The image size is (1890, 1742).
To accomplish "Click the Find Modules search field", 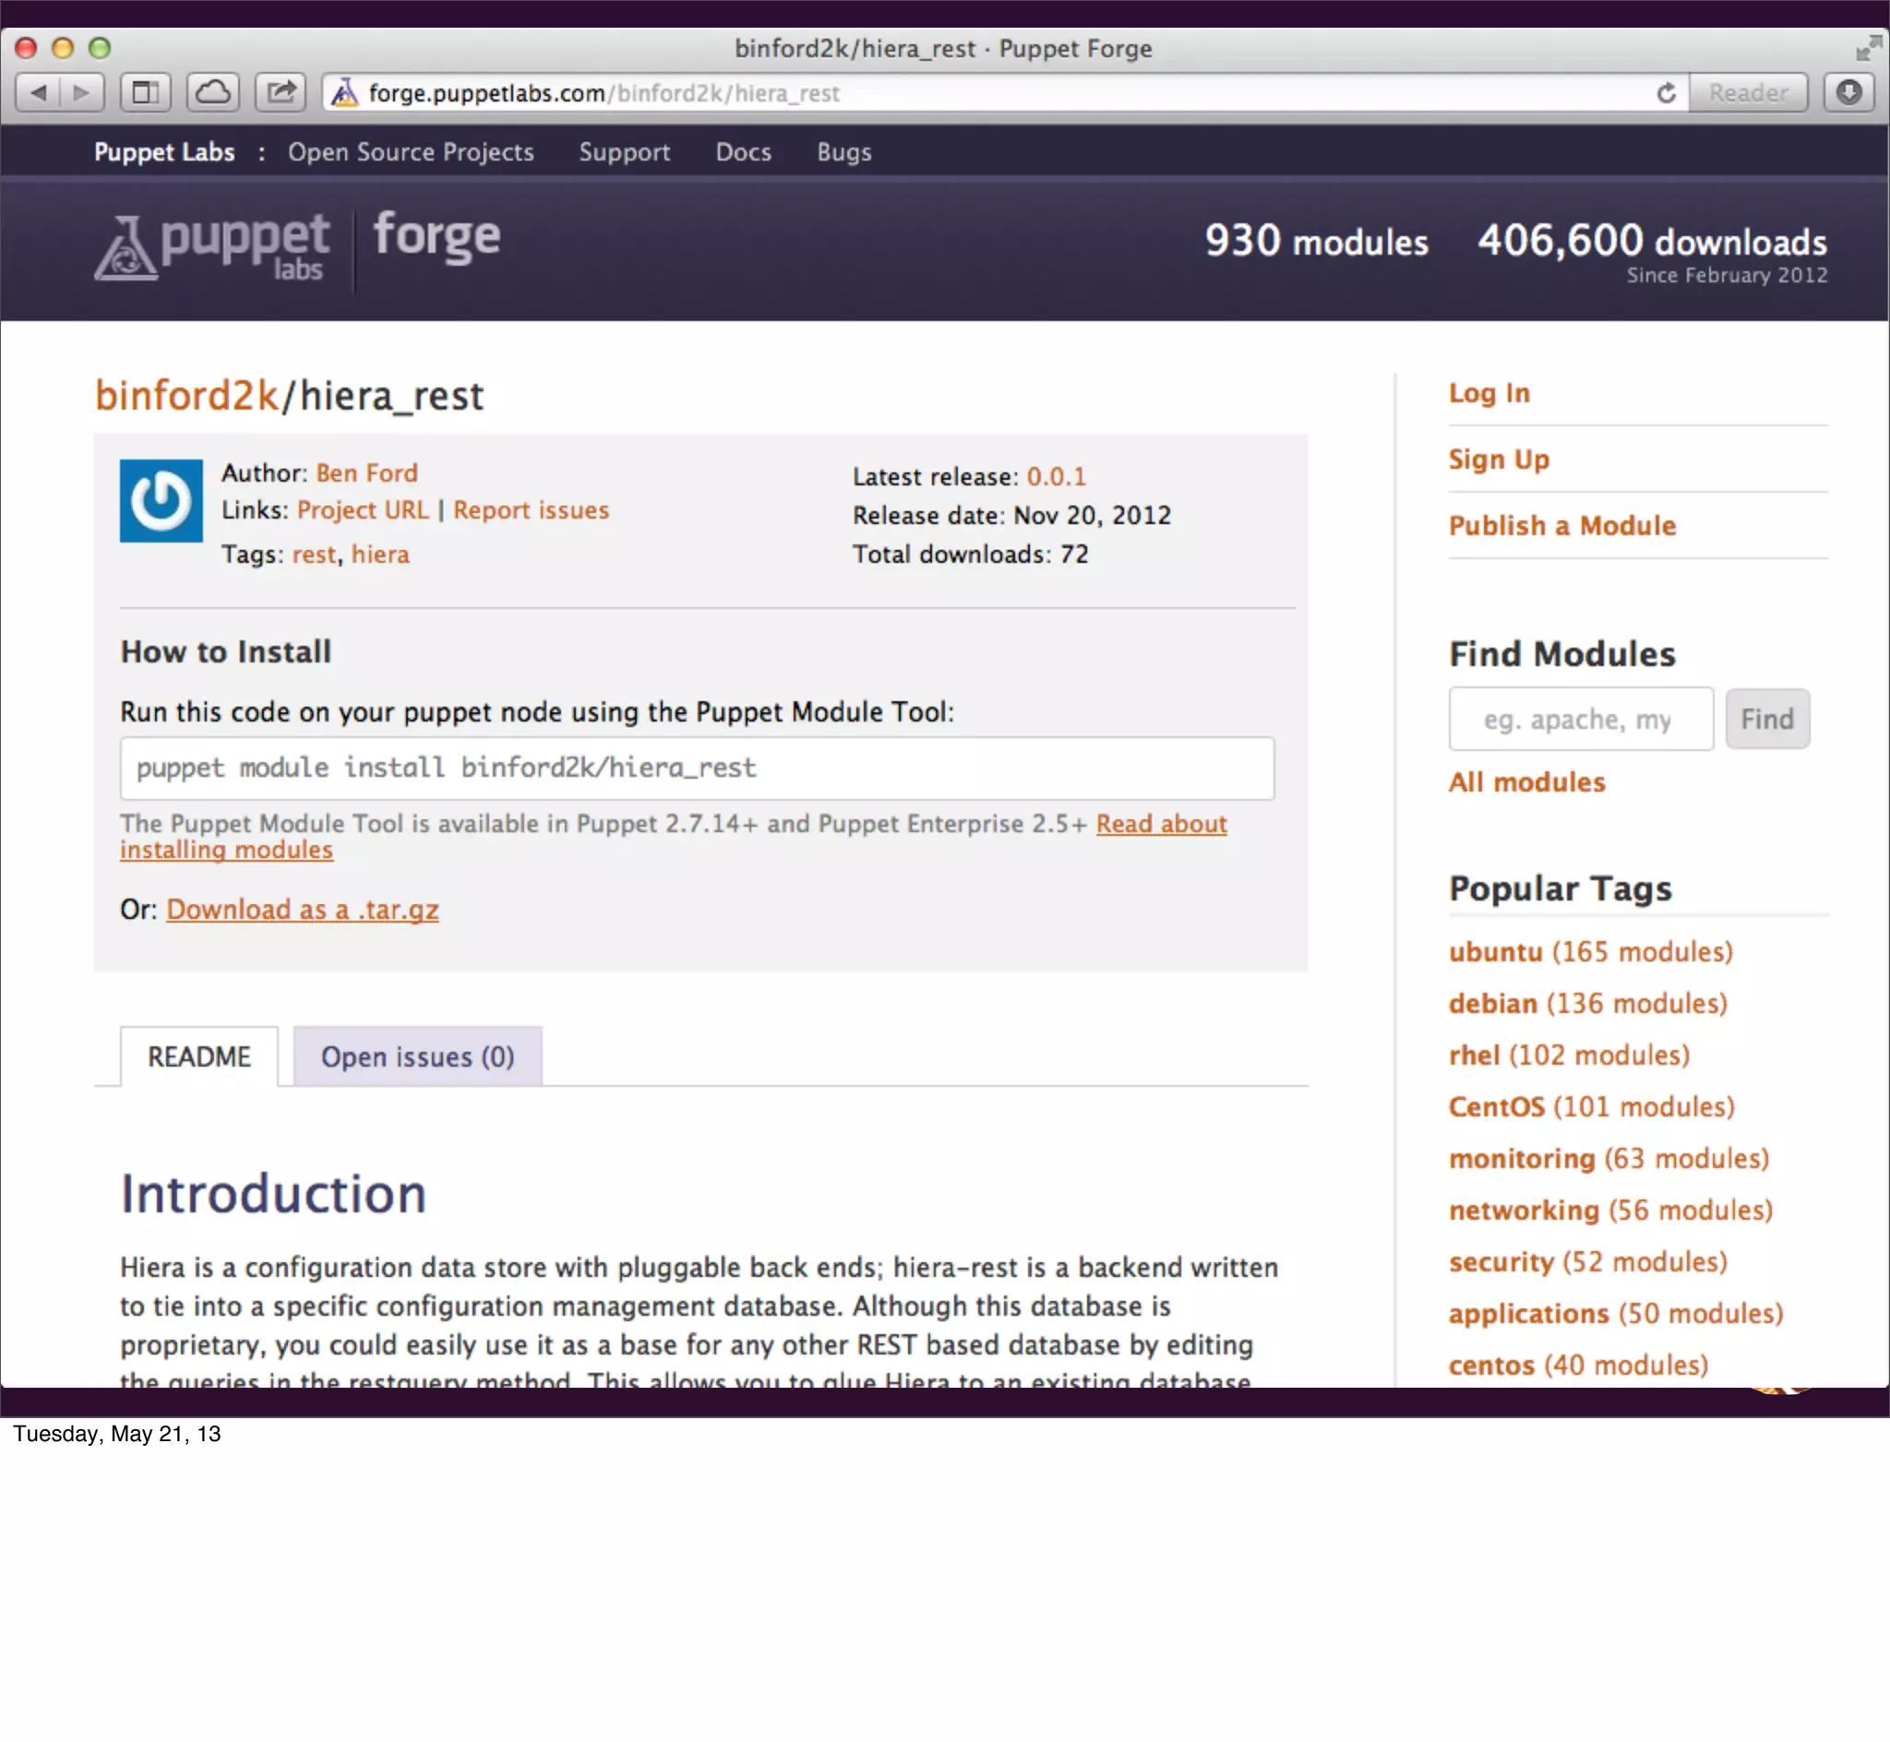I will (x=1580, y=720).
